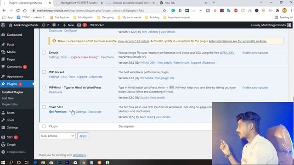Click the address bar URL
The image size is (294, 165).
tap(90, 11)
